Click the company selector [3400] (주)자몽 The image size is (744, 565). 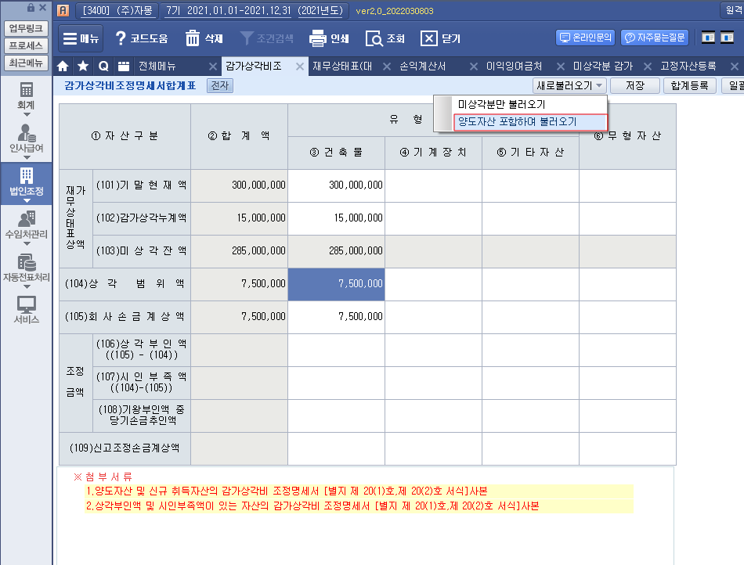tap(117, 10)
